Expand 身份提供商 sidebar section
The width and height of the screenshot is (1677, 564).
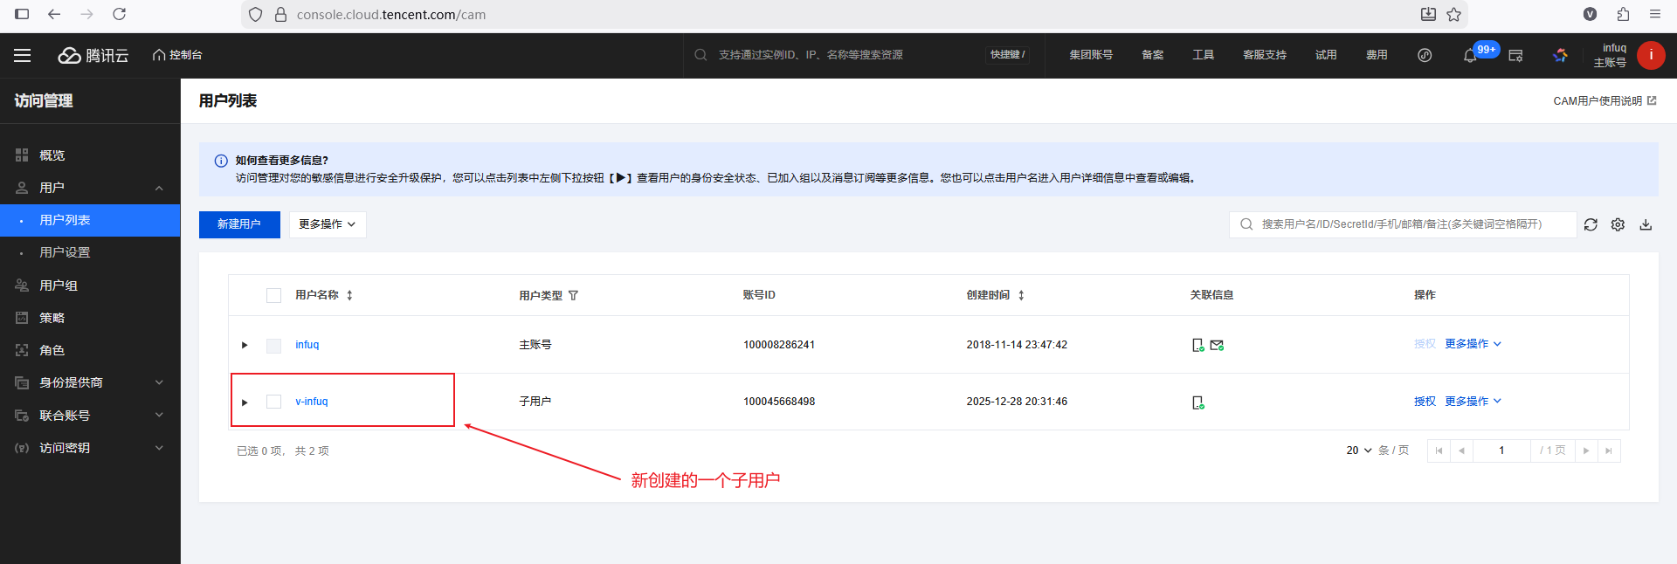[x=90, y=382]
